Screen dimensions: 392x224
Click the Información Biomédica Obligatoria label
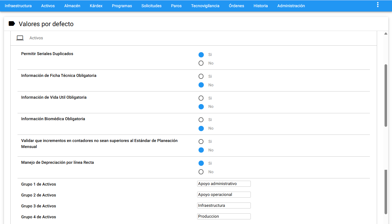tap(53, 119)
